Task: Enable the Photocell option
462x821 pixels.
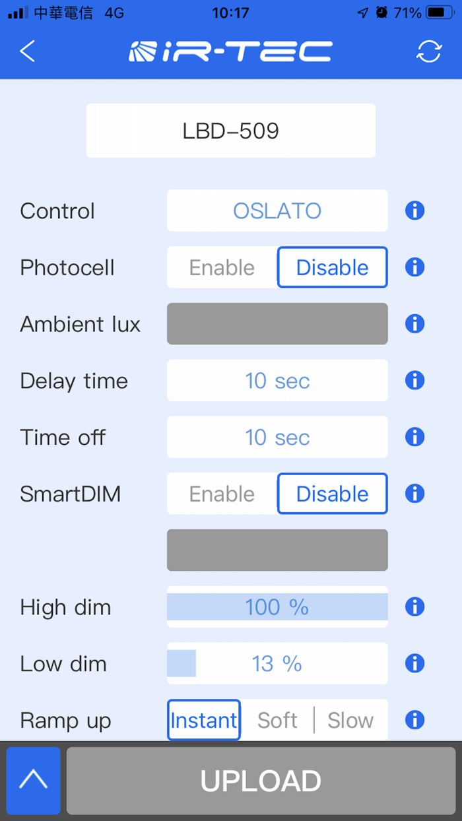Action: click(x=221, y=267)
